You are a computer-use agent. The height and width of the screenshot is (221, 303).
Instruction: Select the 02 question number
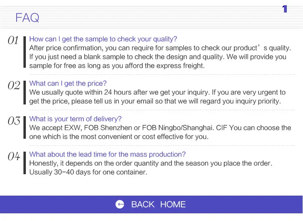click(14, 85)
